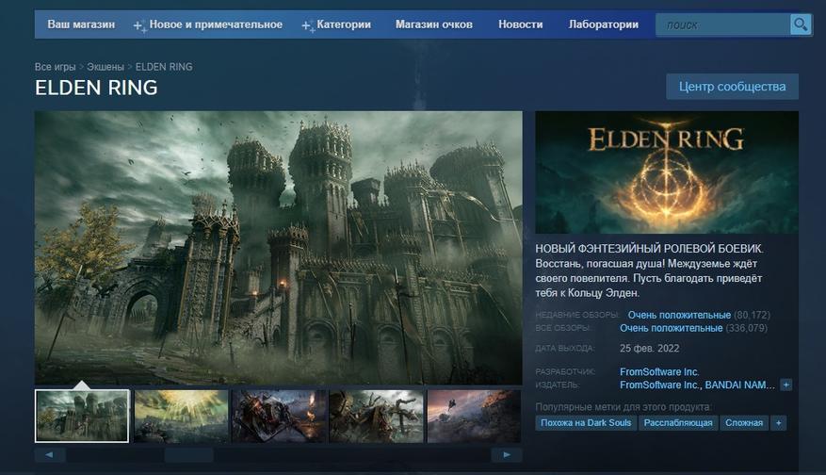
Task: Click the right arrow of thumbnail scroller
Action: 506,455
